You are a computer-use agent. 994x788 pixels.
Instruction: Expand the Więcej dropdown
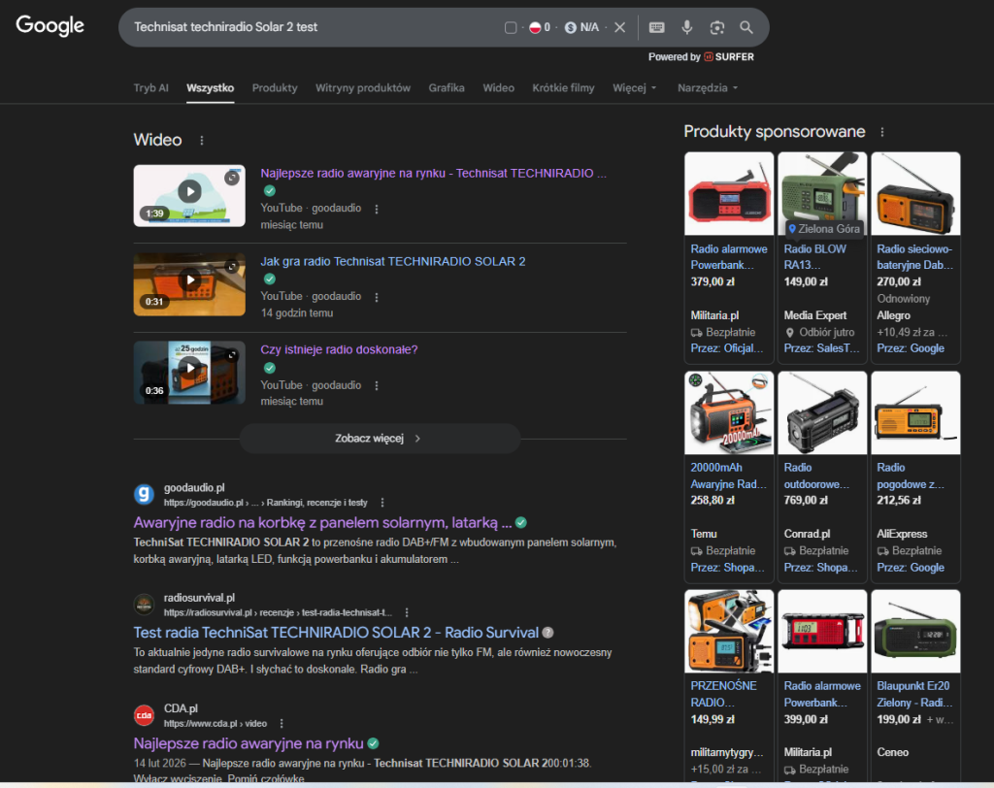tap(634, 88)
